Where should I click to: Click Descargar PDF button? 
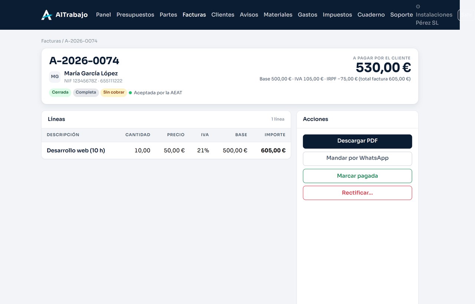(357, 141)
